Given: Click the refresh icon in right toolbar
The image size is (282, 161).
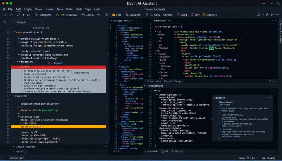Looking at the screenshot, I should click(259, 15).
